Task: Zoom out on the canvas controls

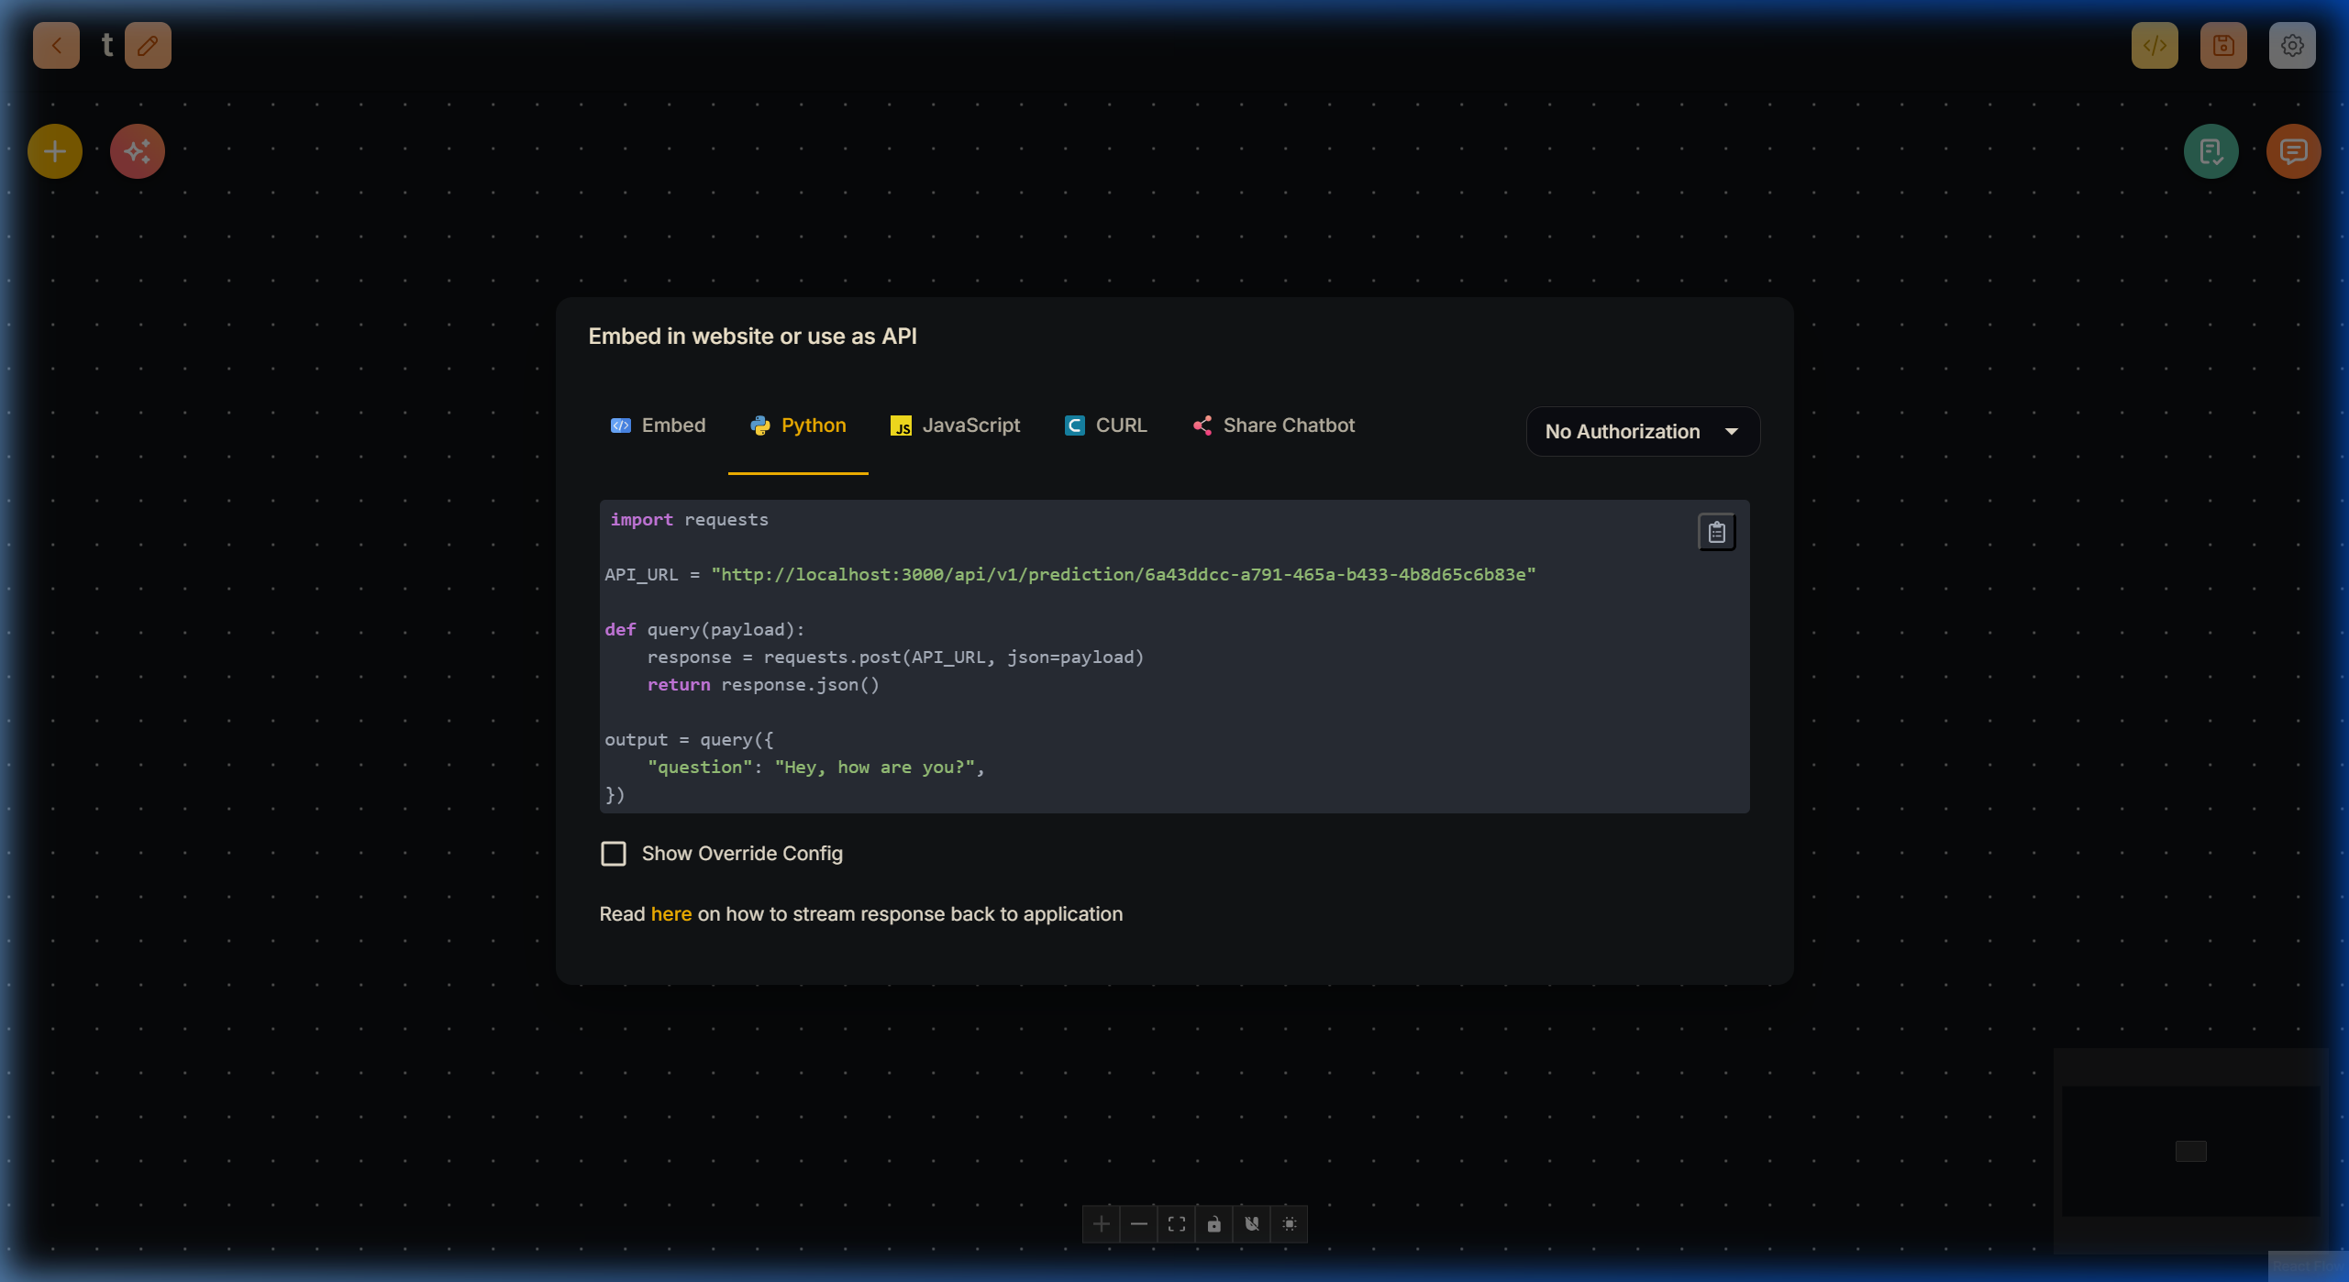Action: click(1139, 1223)
